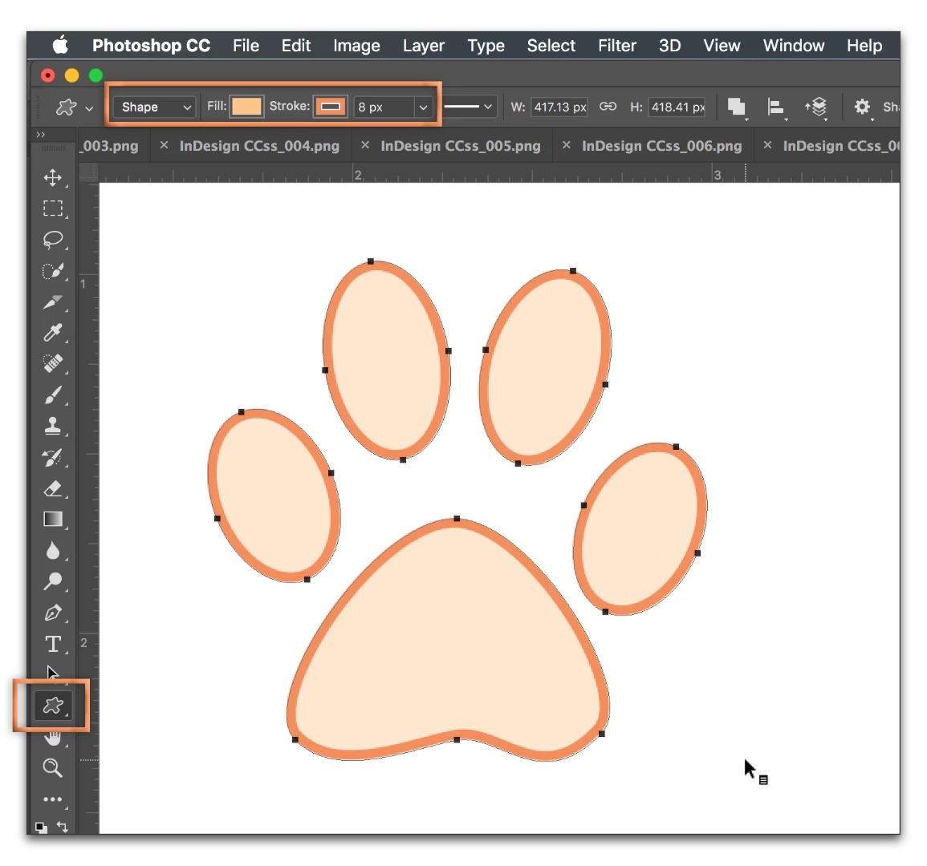
Task: Select the Lasso tool
Action: [x=53, y=239]
